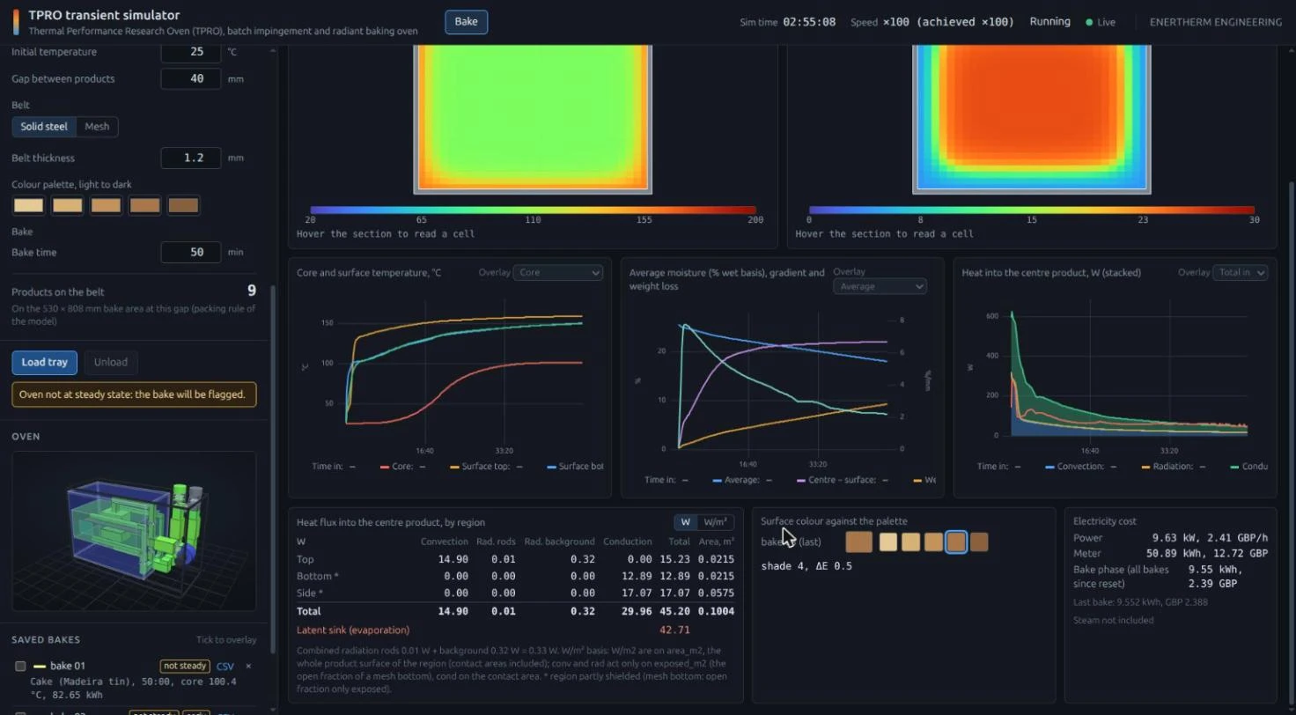
Task: Click the oven not at steady state warning
Action: tap(134, 394)
